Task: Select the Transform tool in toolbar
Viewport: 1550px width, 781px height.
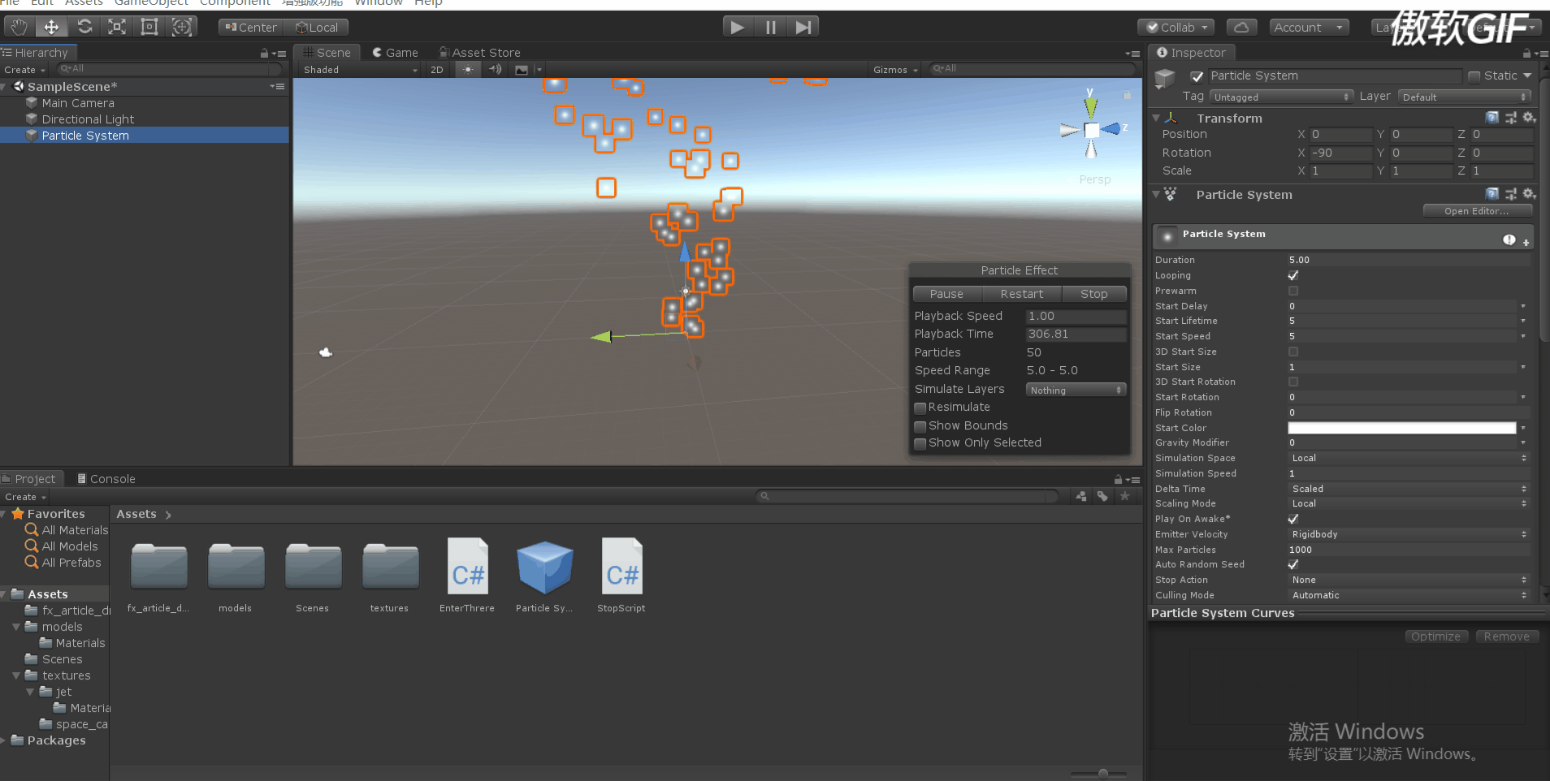Action: tap(182, 27)
